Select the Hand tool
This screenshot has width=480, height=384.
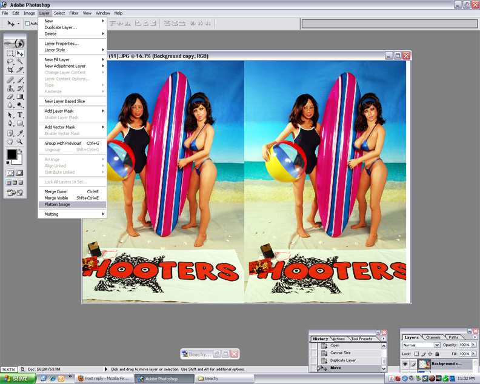10,142
